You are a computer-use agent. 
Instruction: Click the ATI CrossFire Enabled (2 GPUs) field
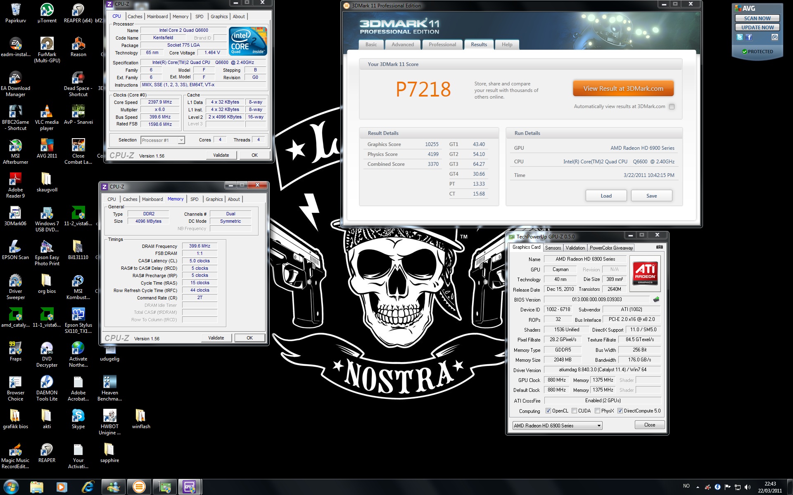click(603, 401)
